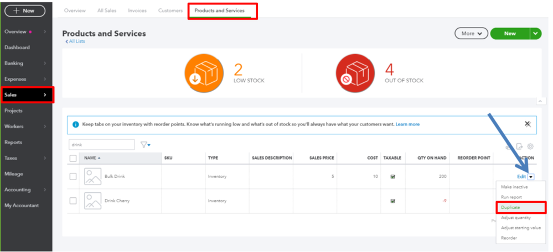
Task: Tick the Bulk Drink row checkbox
Action: coord(73,177)
